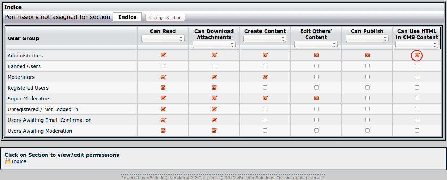Enable Create Content for Registered Users

265,87
